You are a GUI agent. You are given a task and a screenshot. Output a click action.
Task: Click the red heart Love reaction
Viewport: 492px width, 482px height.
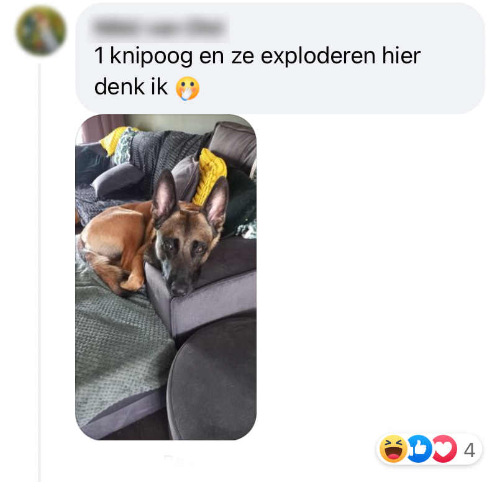[x=444, y=448]
